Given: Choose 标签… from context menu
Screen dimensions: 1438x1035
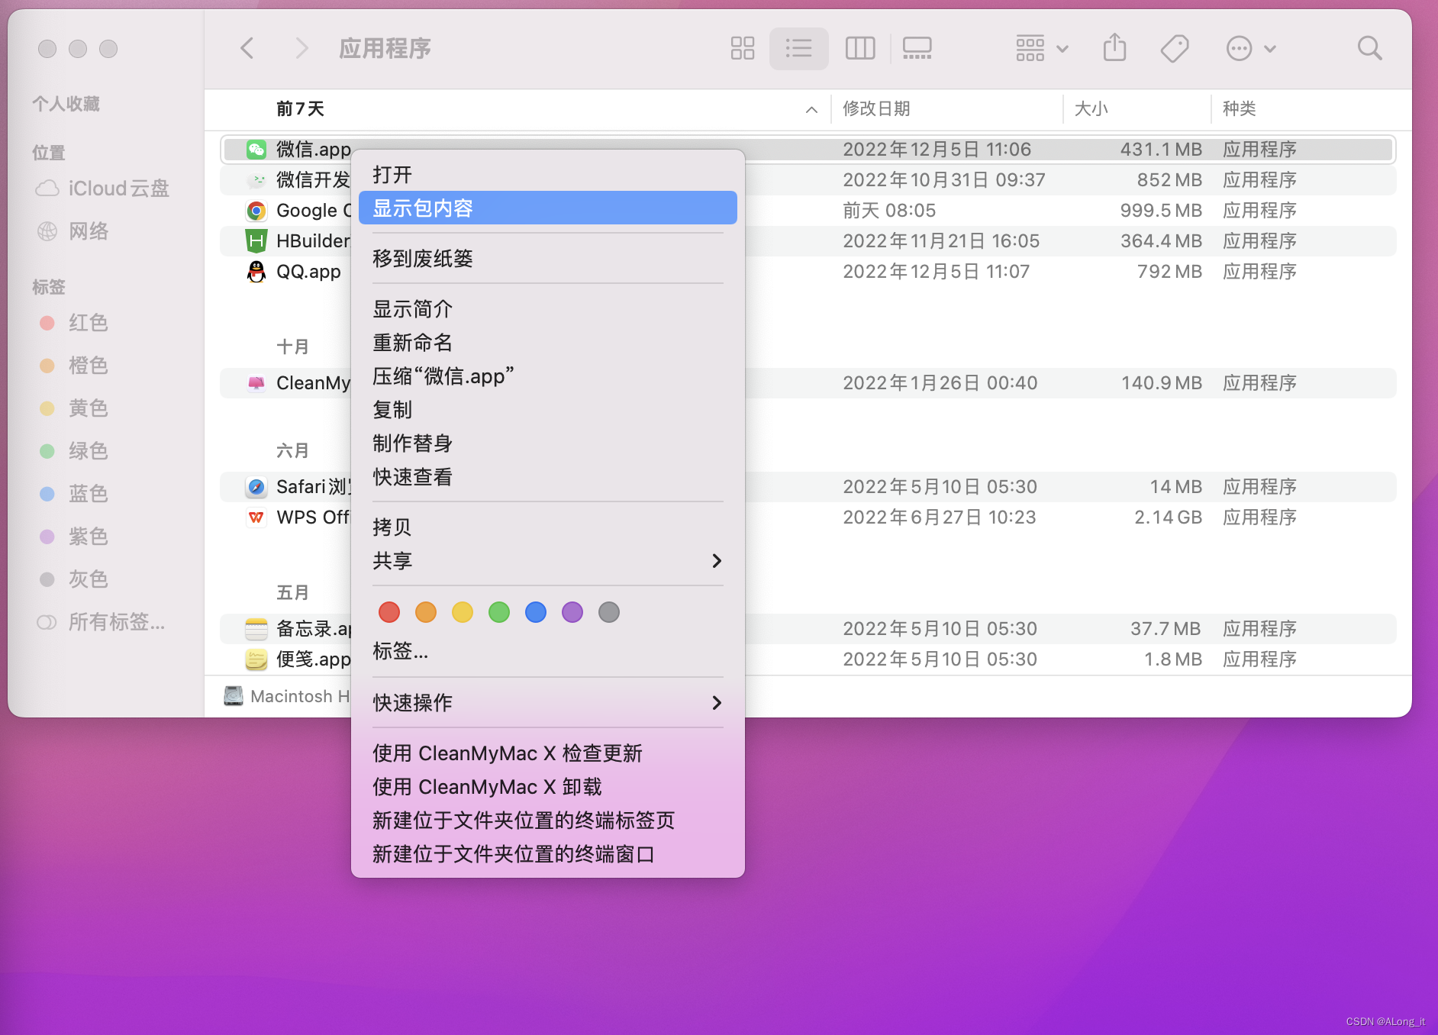Looking at the screenshot, I should click(547, 651).
